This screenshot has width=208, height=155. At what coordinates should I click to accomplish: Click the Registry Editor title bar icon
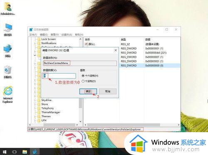[x=31, y=30]
